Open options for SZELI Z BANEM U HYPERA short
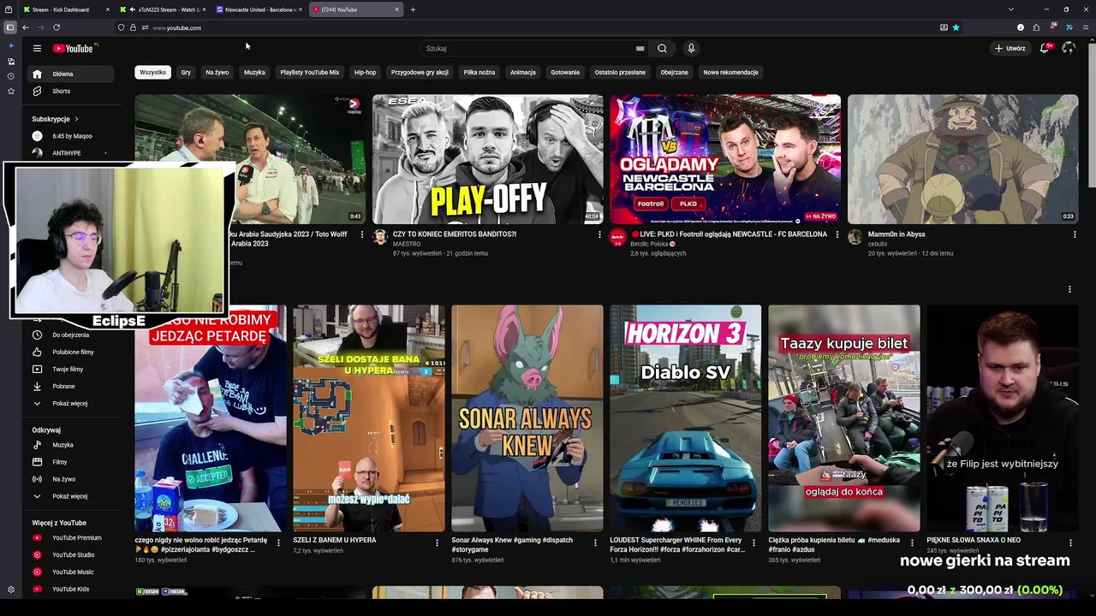Image resolution: width=1096 pixels, height=616 pixels. pos(437,542)
